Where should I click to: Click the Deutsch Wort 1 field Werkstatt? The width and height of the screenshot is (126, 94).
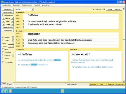[73, 34]
